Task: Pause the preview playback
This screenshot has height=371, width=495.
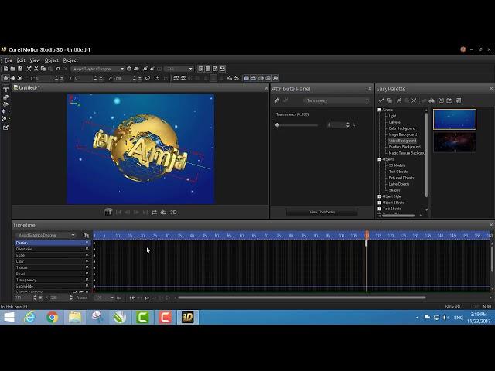Action: [108, 212]
